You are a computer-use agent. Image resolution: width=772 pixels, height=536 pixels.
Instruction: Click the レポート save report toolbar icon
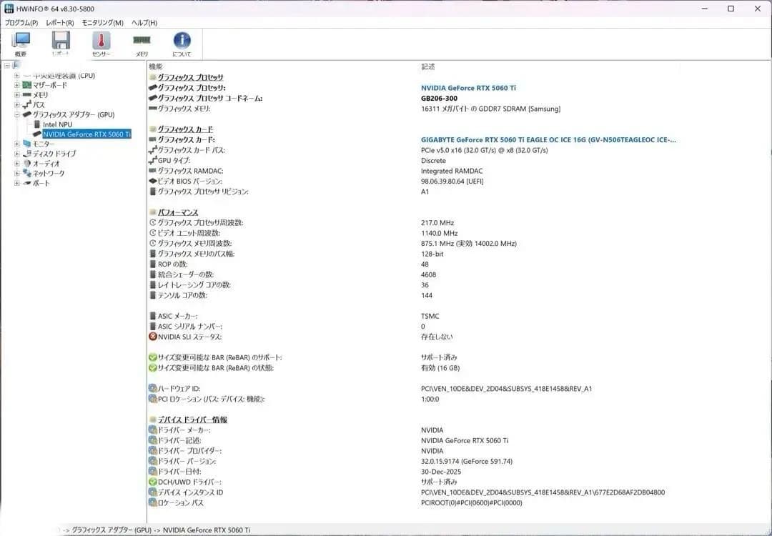(61, 44)
